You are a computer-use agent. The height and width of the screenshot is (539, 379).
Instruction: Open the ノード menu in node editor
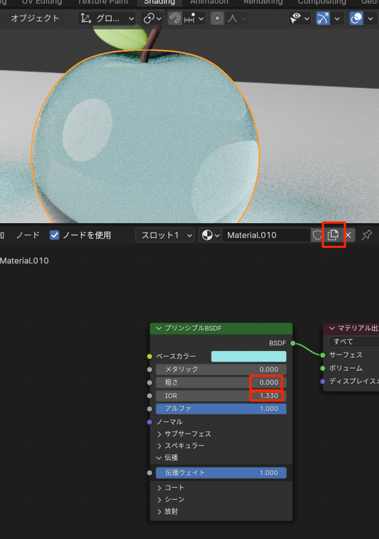pyautogui.click(x=27, y=235)
